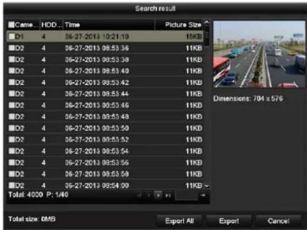The width and height of the screenshot is (307, 230).
Task: Click the Export All button
Action: 179,221
